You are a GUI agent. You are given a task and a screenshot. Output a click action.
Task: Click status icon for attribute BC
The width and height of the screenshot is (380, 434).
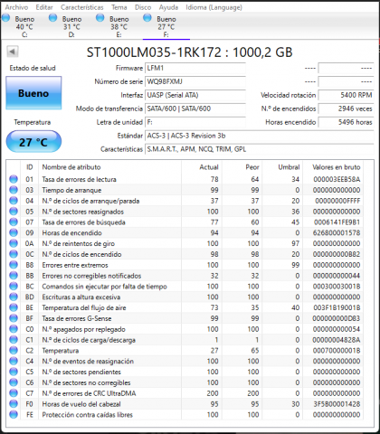pos(14,286)
